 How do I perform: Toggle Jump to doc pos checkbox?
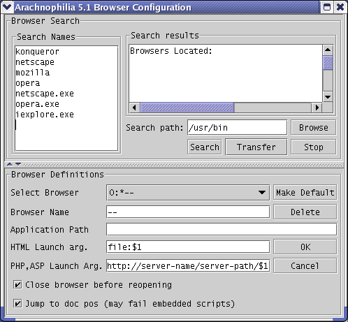(17, 304)
